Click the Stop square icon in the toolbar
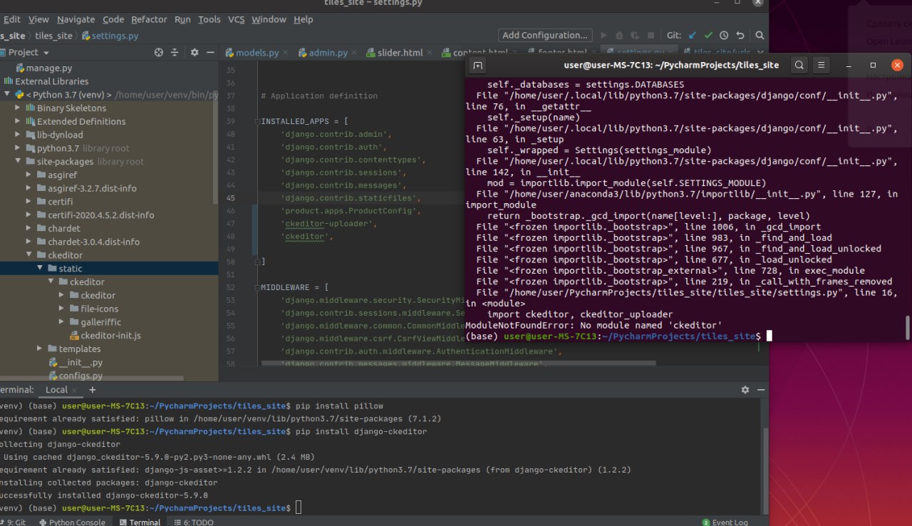Image resolution: width=912 pixels, height=526 pixels. pyautogui.click(x=650, y=35)
